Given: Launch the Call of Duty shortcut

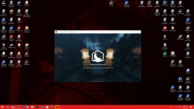Looking at the screenshot, I should point(188,80).
